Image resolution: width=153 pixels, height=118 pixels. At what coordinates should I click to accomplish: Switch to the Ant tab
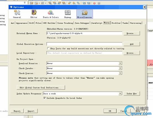[x=12, y=23]
